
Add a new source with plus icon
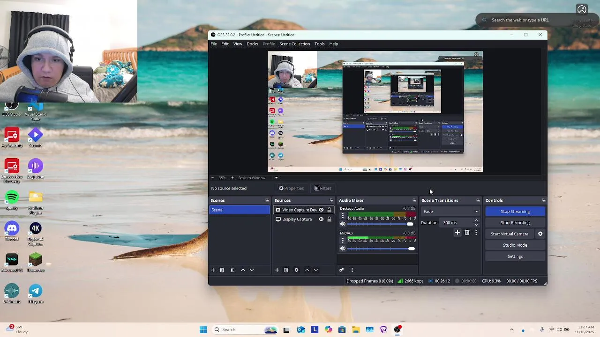click(x=277, y=270)
